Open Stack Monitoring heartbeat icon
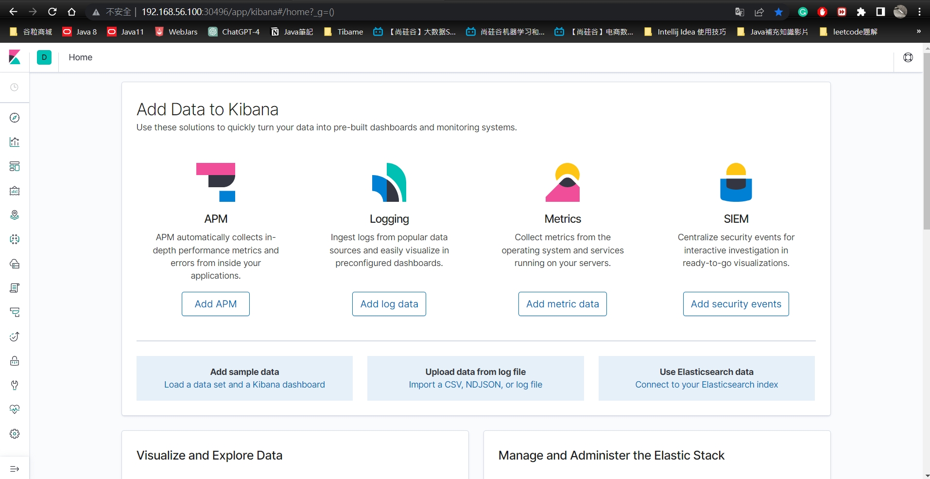This screenshot has height=479, width=930. (15, 409)
